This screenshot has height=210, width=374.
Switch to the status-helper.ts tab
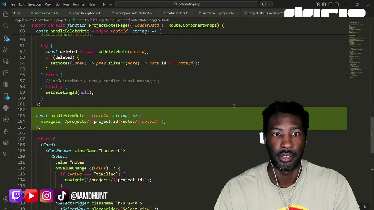[x=177, y=13]
